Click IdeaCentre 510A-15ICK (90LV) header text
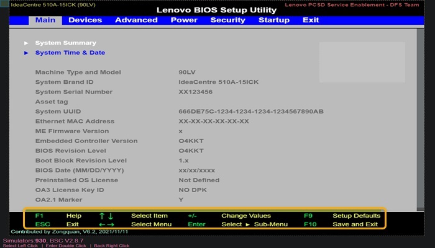The width and height of the screenshot is (435, 248). pos(53,5)
